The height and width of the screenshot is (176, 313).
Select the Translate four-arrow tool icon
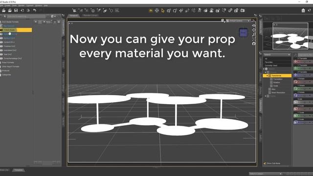pyautogui.click(x=181, y=11)
